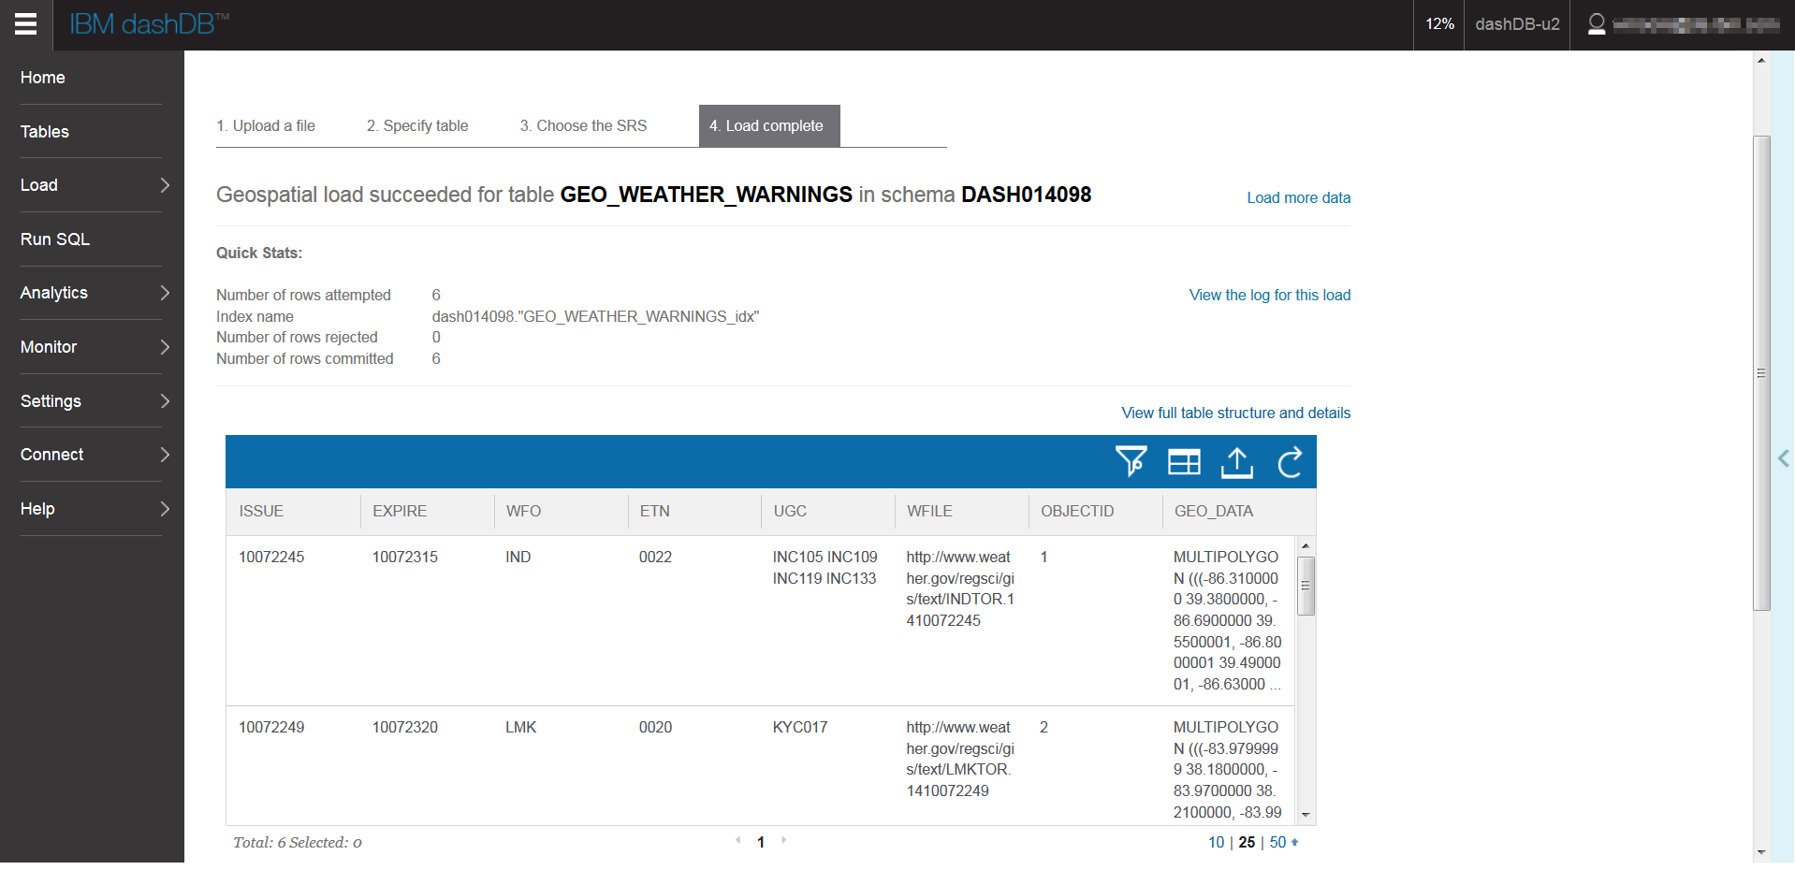Image resolution: width=1795 pixels, height=870 pixels.
Task: Open Run SQL from sidebar
Action: click(55, 239)
